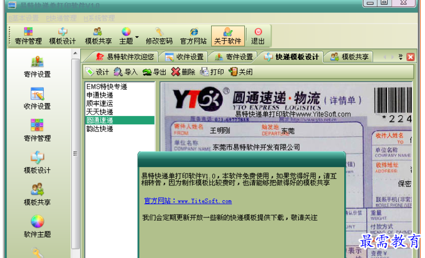Open 官方网站 from the toolbar
Image resolution: width=425 pixels, height=258 pixels.
click(x=194, y=36)
